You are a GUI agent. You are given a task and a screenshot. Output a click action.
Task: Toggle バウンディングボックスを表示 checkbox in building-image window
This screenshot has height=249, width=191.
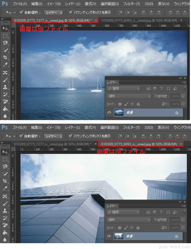[70, 136]
